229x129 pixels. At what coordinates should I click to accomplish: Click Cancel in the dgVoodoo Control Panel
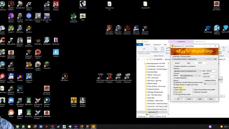[x=189, y=99]
